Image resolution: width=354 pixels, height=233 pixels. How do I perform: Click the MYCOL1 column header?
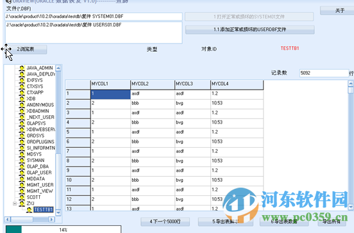pyautogui.click(x=110, y=84)
